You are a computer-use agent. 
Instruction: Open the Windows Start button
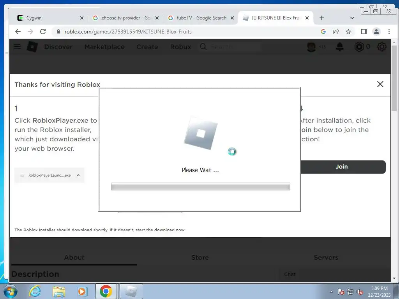(x=11, y=291)
